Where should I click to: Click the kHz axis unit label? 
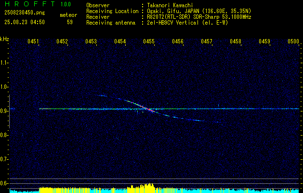point(4,39)
